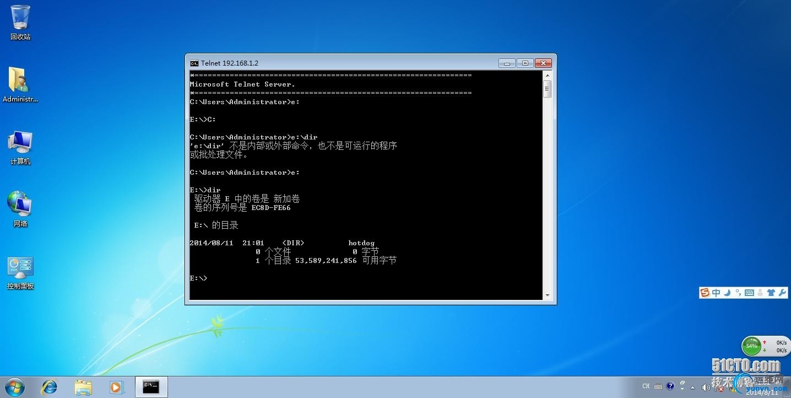This screenshot has height=398, width=791.
Task: Click the Sogou S logo on the IME bar
Action: tap(705, 293)
